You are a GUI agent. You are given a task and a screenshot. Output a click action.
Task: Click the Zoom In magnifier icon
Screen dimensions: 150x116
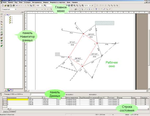pos(74,5)
